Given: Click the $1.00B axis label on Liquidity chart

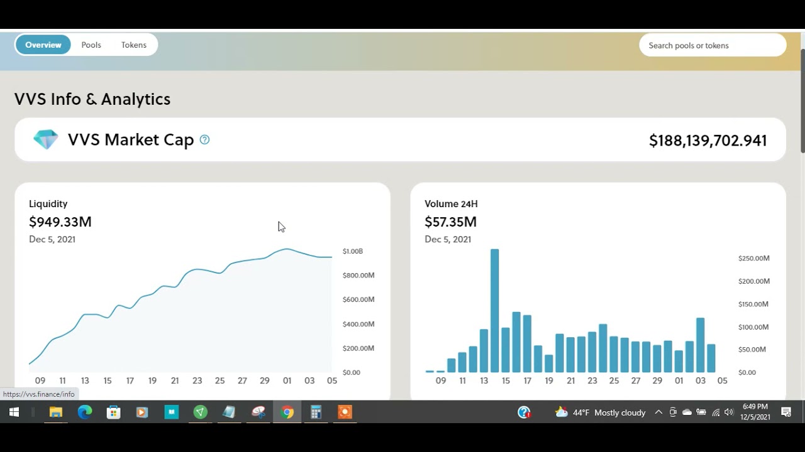Looking at the screenshot, I should click(352, 251).
